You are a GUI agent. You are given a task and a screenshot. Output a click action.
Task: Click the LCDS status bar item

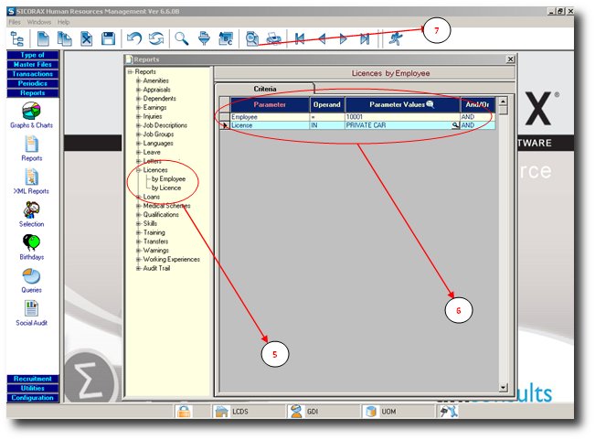241,413
